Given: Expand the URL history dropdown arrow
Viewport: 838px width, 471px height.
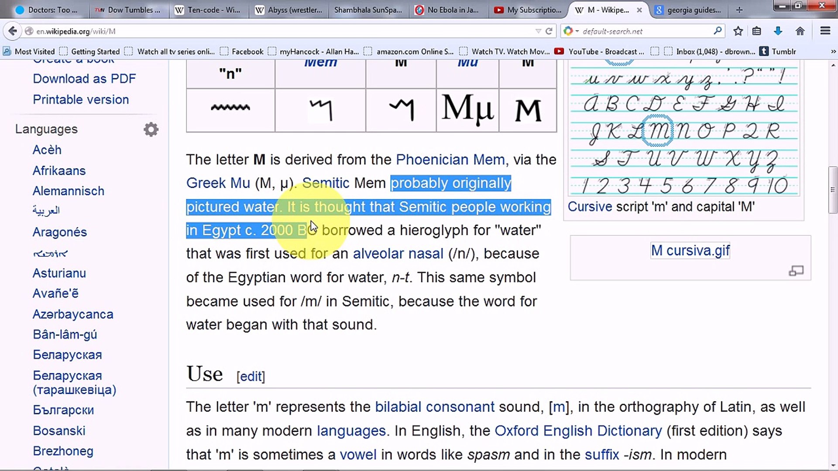Looking at the screenshot, I should tap(538, 31).
